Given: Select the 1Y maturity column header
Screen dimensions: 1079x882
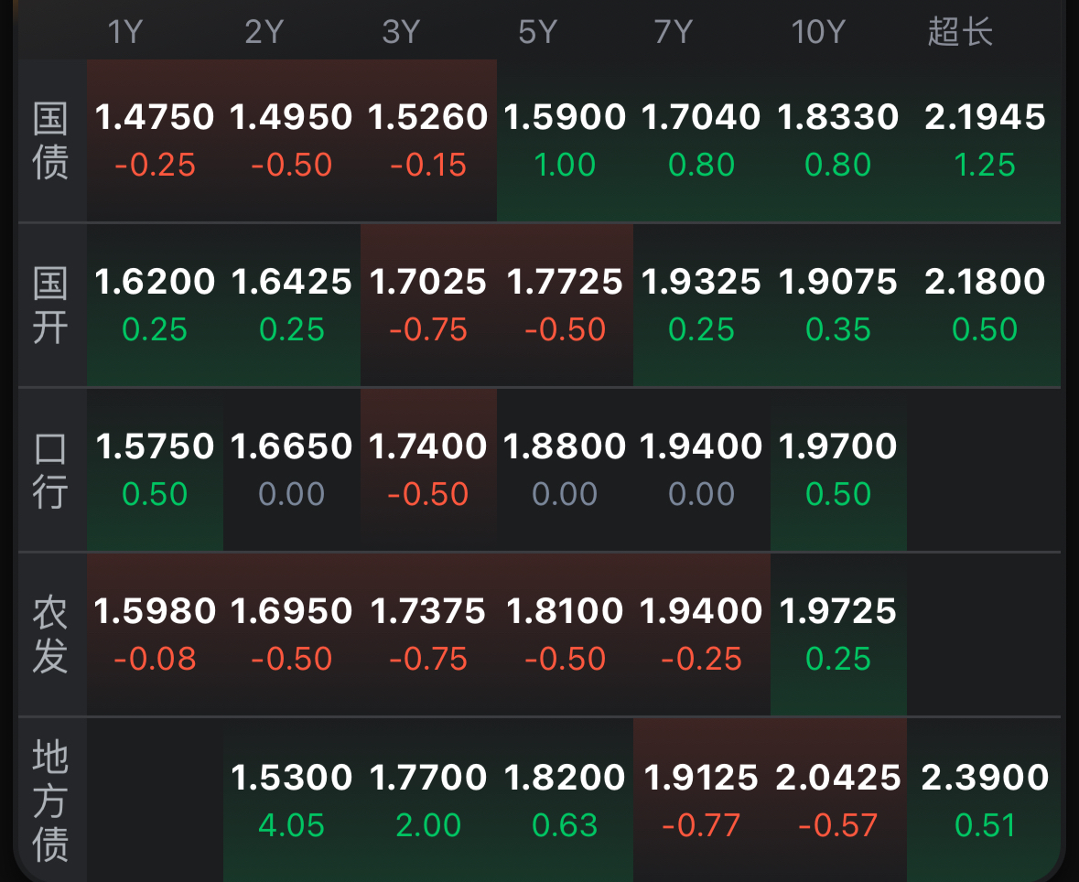Looking at the screenshot, I should (126, 33).
